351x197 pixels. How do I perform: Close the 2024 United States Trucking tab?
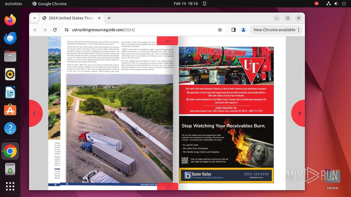(x=99, y=18)
